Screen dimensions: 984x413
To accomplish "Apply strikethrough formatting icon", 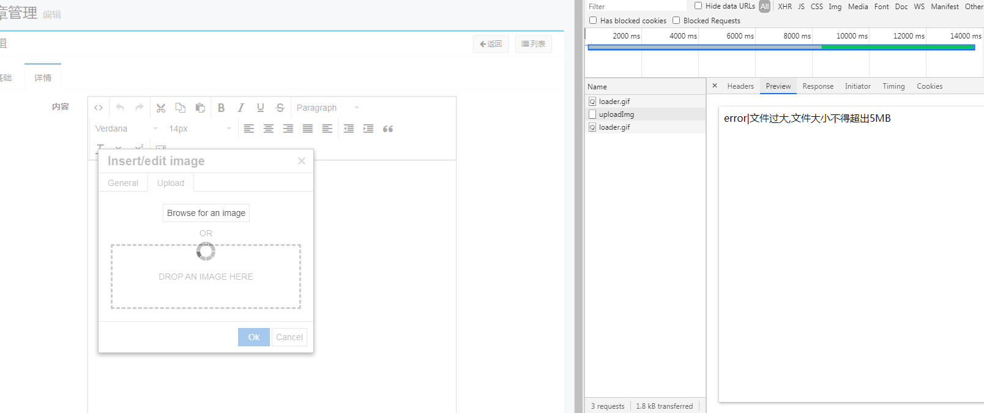I will (280, 108).
